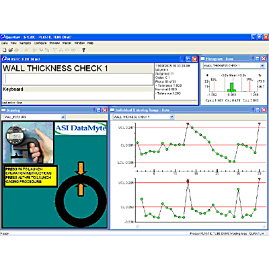Click the Keyboard label
Image resolution: width=269 pixels, height=269 pixels.
[13, 89]
